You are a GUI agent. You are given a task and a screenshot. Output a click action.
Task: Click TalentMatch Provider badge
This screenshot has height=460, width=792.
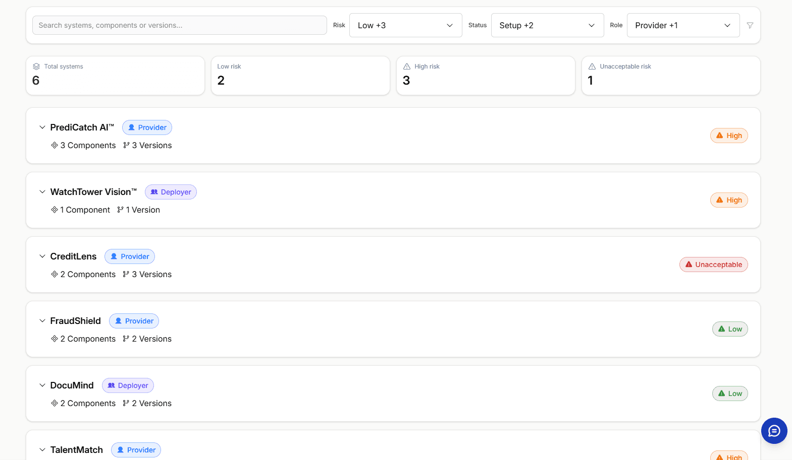136,450
